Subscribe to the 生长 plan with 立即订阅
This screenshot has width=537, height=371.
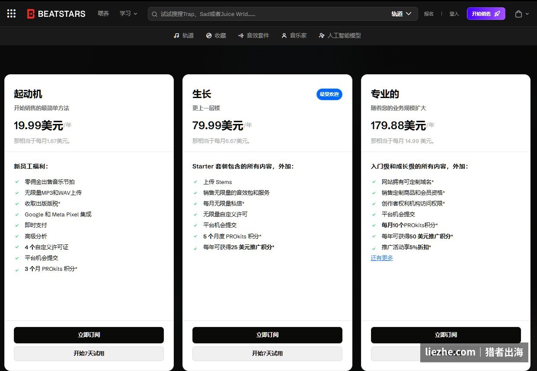pos(267,335)
